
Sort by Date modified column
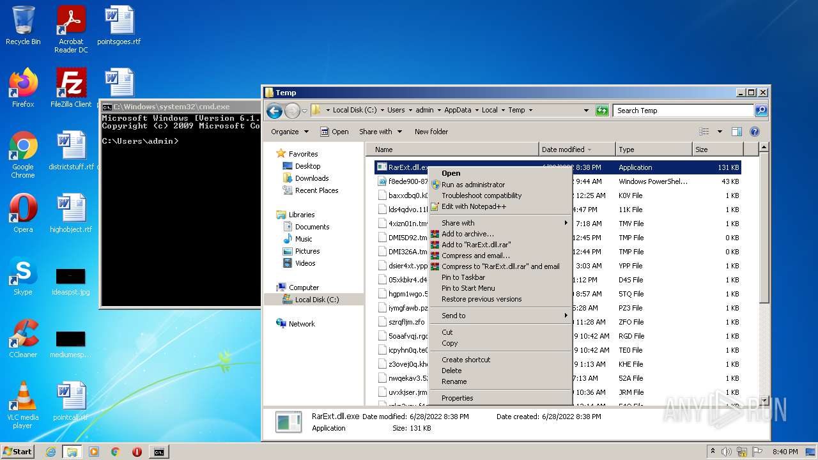[x=578, y=149]
